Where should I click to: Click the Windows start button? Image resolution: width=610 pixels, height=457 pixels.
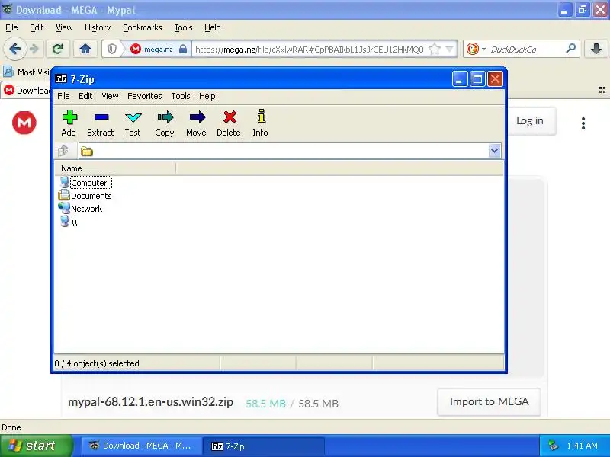(37, 446)
